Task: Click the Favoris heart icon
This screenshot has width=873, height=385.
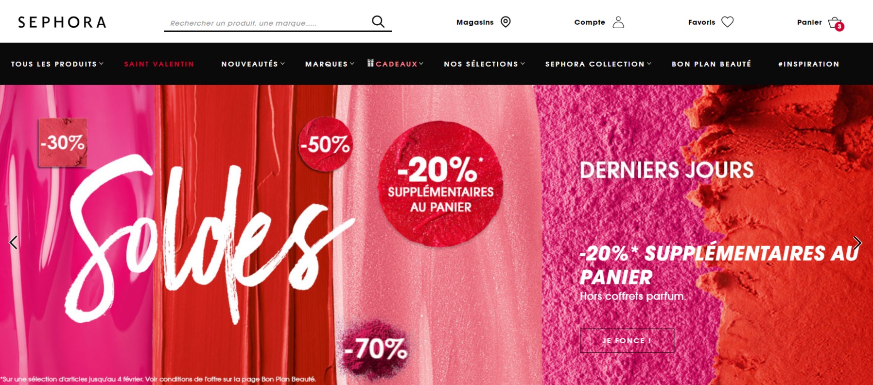Action: pos(727,22)
